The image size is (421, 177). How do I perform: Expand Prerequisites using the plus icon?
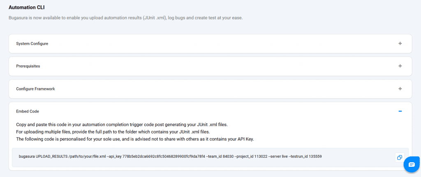click(x=400, y=66)
